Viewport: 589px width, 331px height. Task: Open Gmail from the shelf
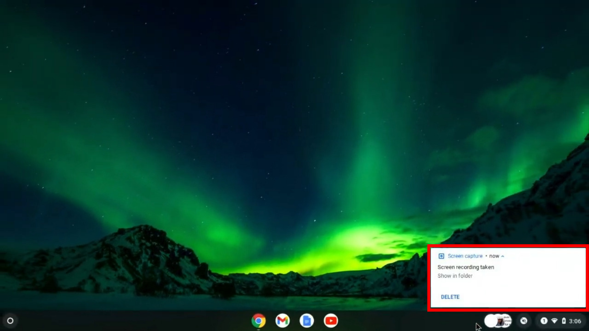point(282,321)
